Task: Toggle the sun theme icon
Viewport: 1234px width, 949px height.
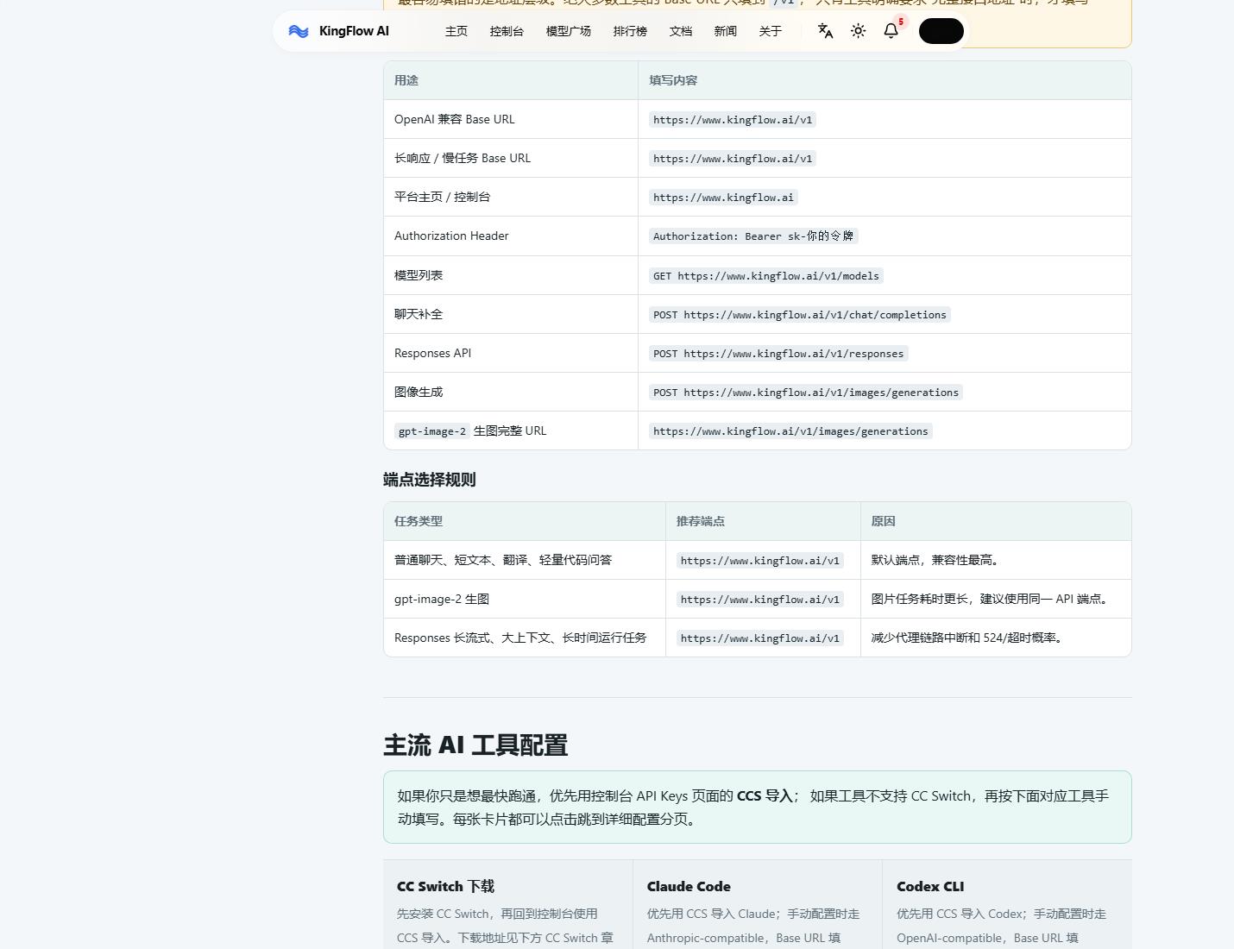Action: point(859,31)
